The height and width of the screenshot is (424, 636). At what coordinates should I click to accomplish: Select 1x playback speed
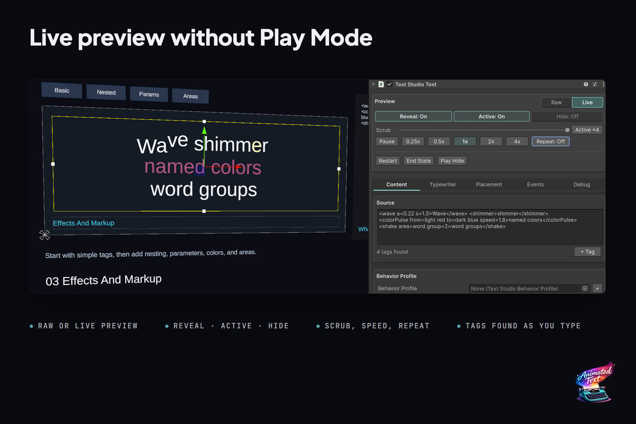click(x=465, y=142)
